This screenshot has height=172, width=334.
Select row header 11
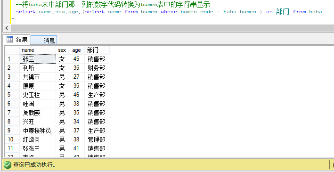coord(12,148)
